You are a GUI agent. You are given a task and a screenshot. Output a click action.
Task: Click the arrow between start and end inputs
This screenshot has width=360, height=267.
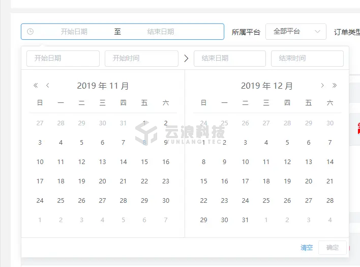pyautogui.click(x=186, y=59)
